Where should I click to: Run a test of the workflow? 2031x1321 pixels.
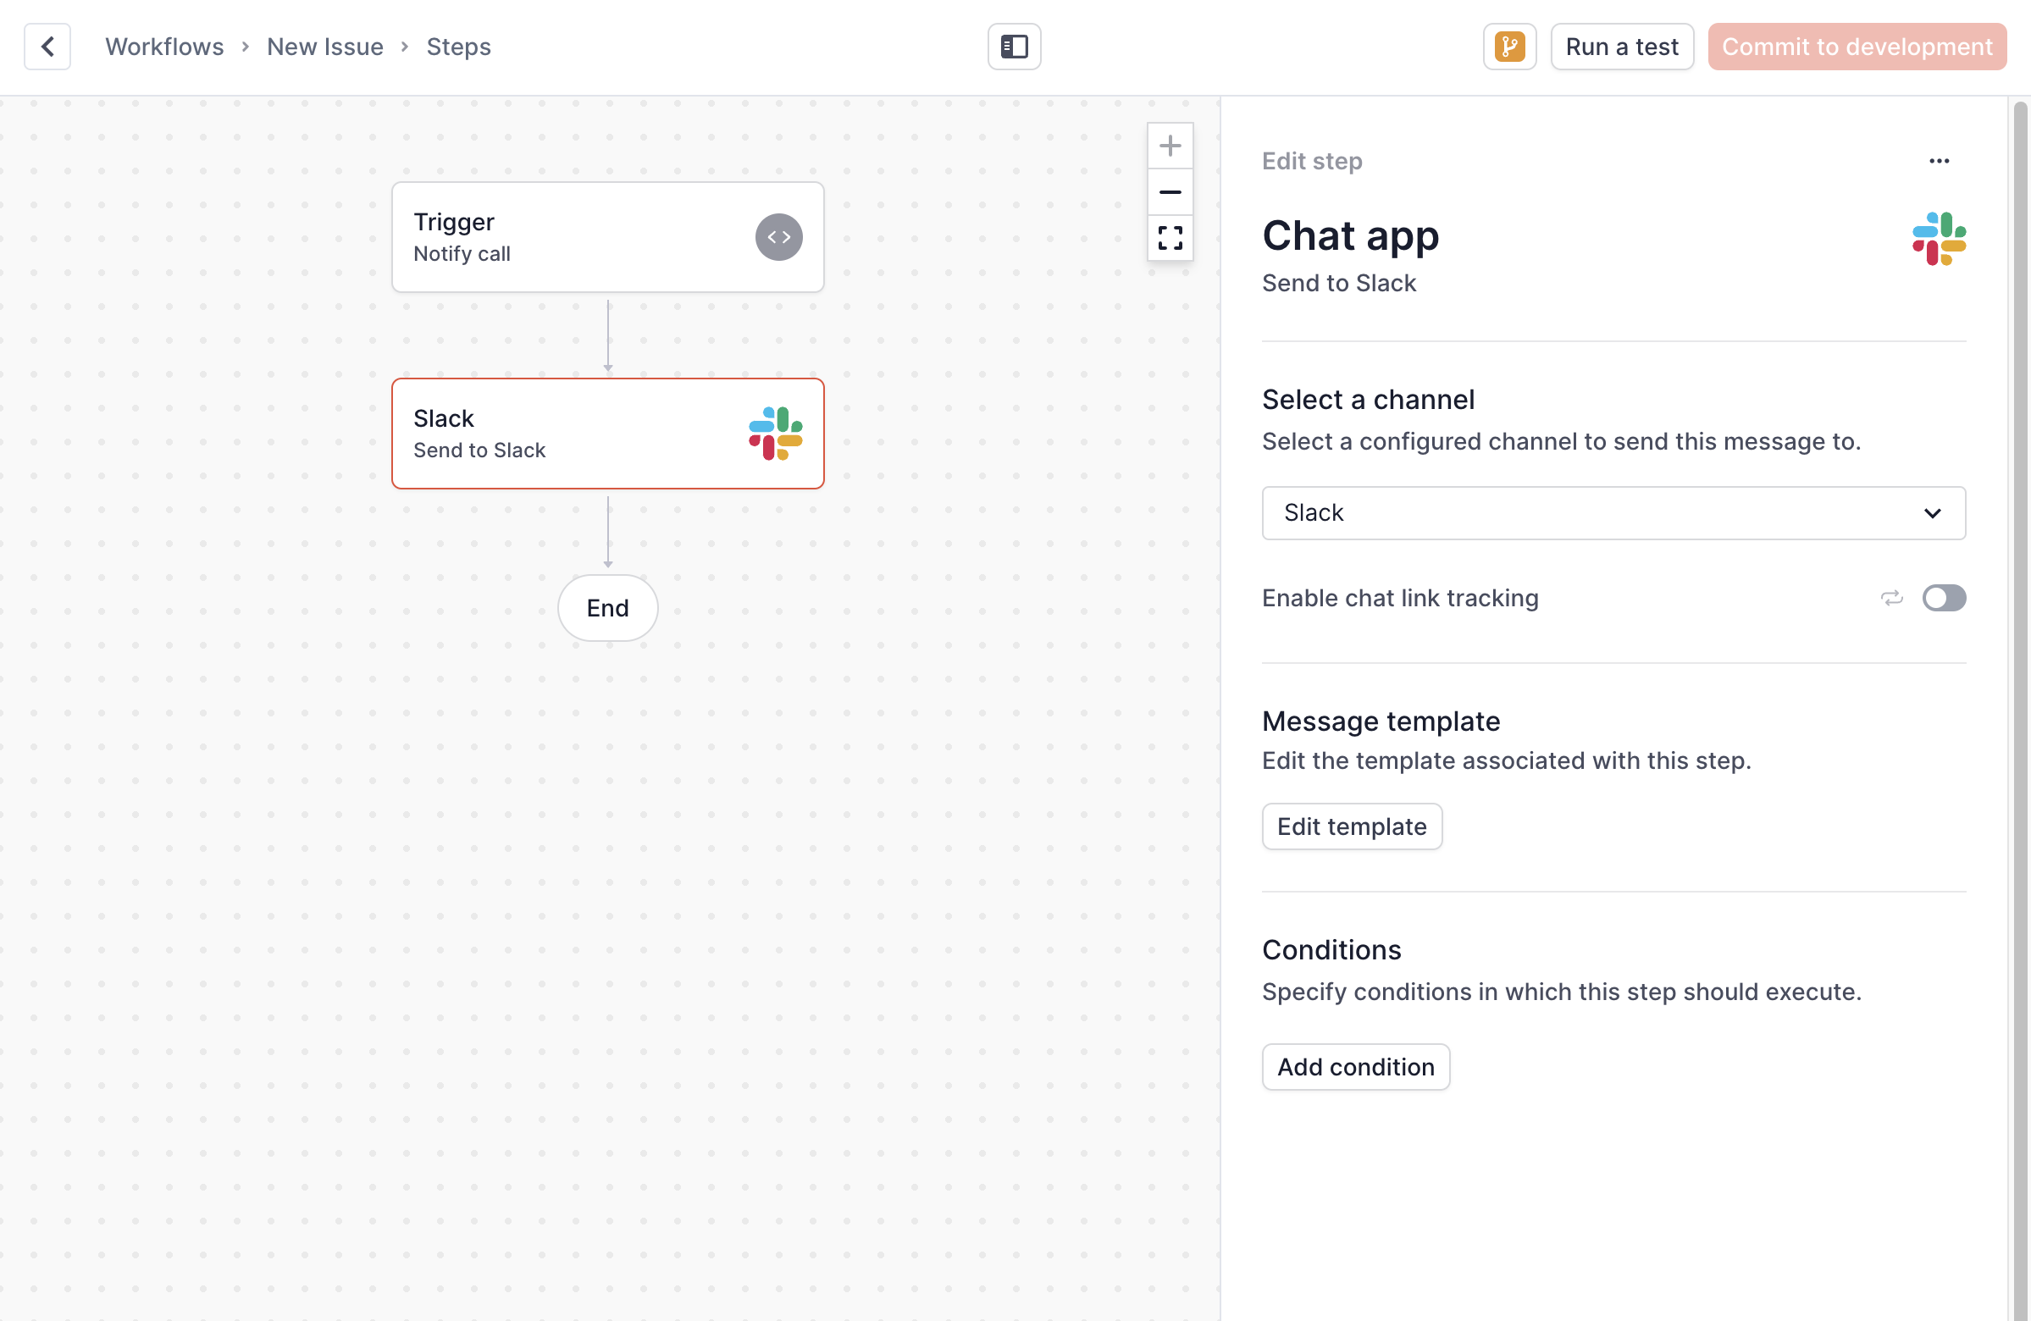click(x=1620, y=46)
